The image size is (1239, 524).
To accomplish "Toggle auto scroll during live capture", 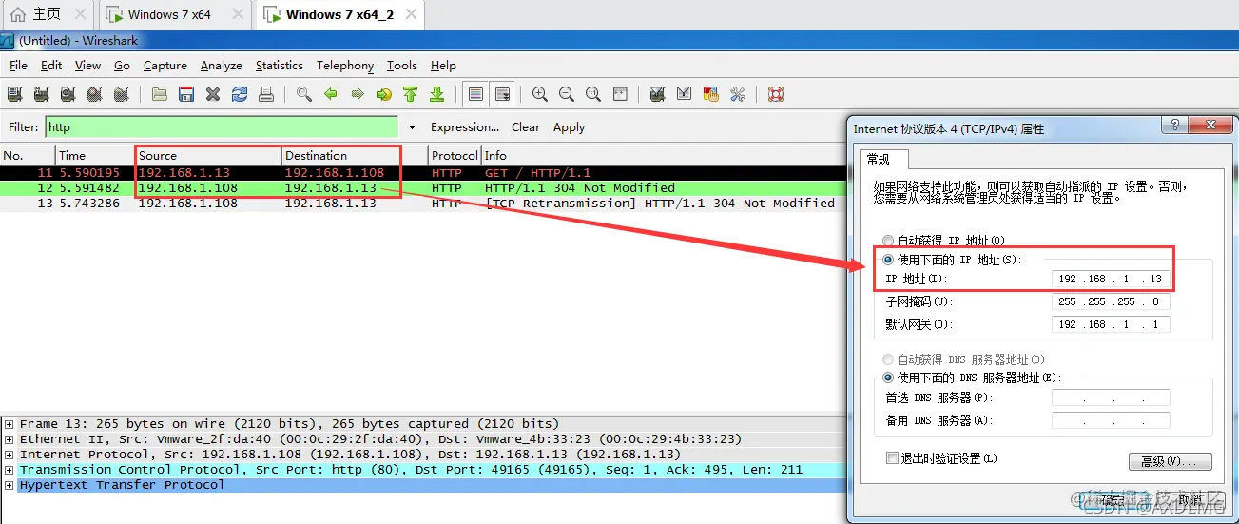I will [503, 94].
